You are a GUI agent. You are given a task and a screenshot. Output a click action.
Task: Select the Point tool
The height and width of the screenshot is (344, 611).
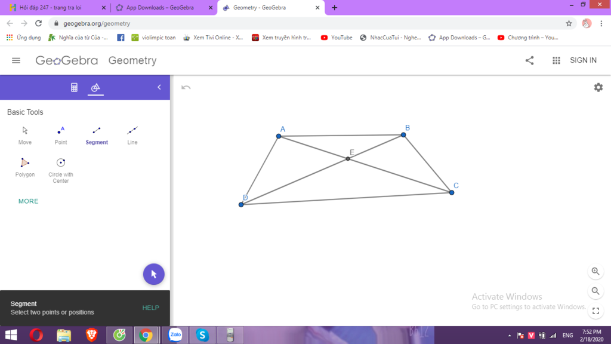61,136
